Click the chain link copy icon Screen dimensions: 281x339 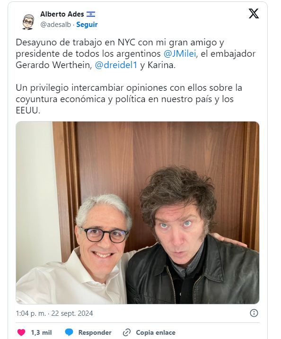[x=127, y=332]
